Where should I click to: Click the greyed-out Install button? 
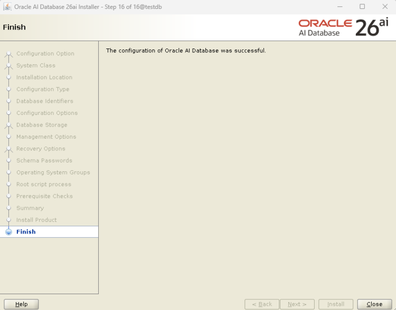tap(336, 304)
